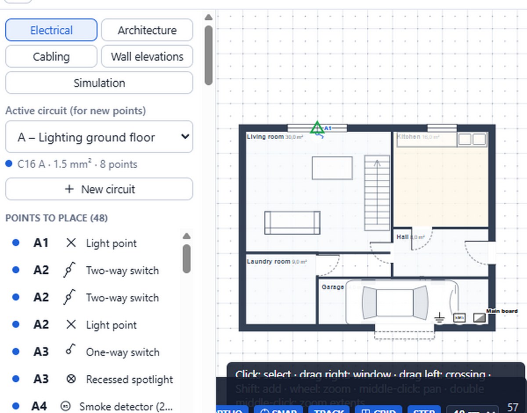527x413 pixels.
Task: Click the side panel scrollbar thumb
Action: click(209, 55)
